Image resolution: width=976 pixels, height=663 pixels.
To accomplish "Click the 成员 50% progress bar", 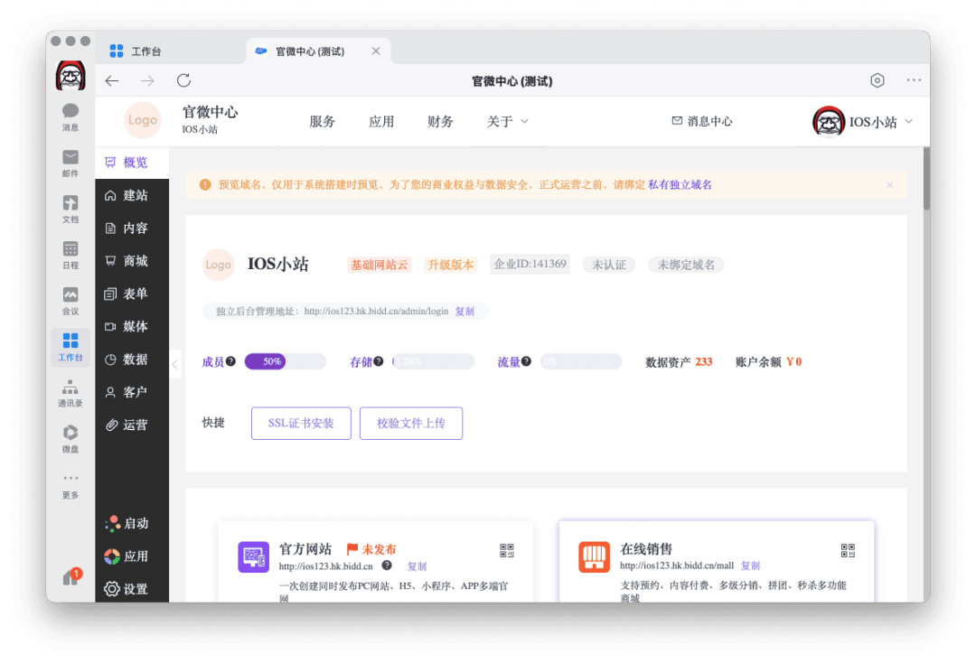I will (x=286, y=361).
